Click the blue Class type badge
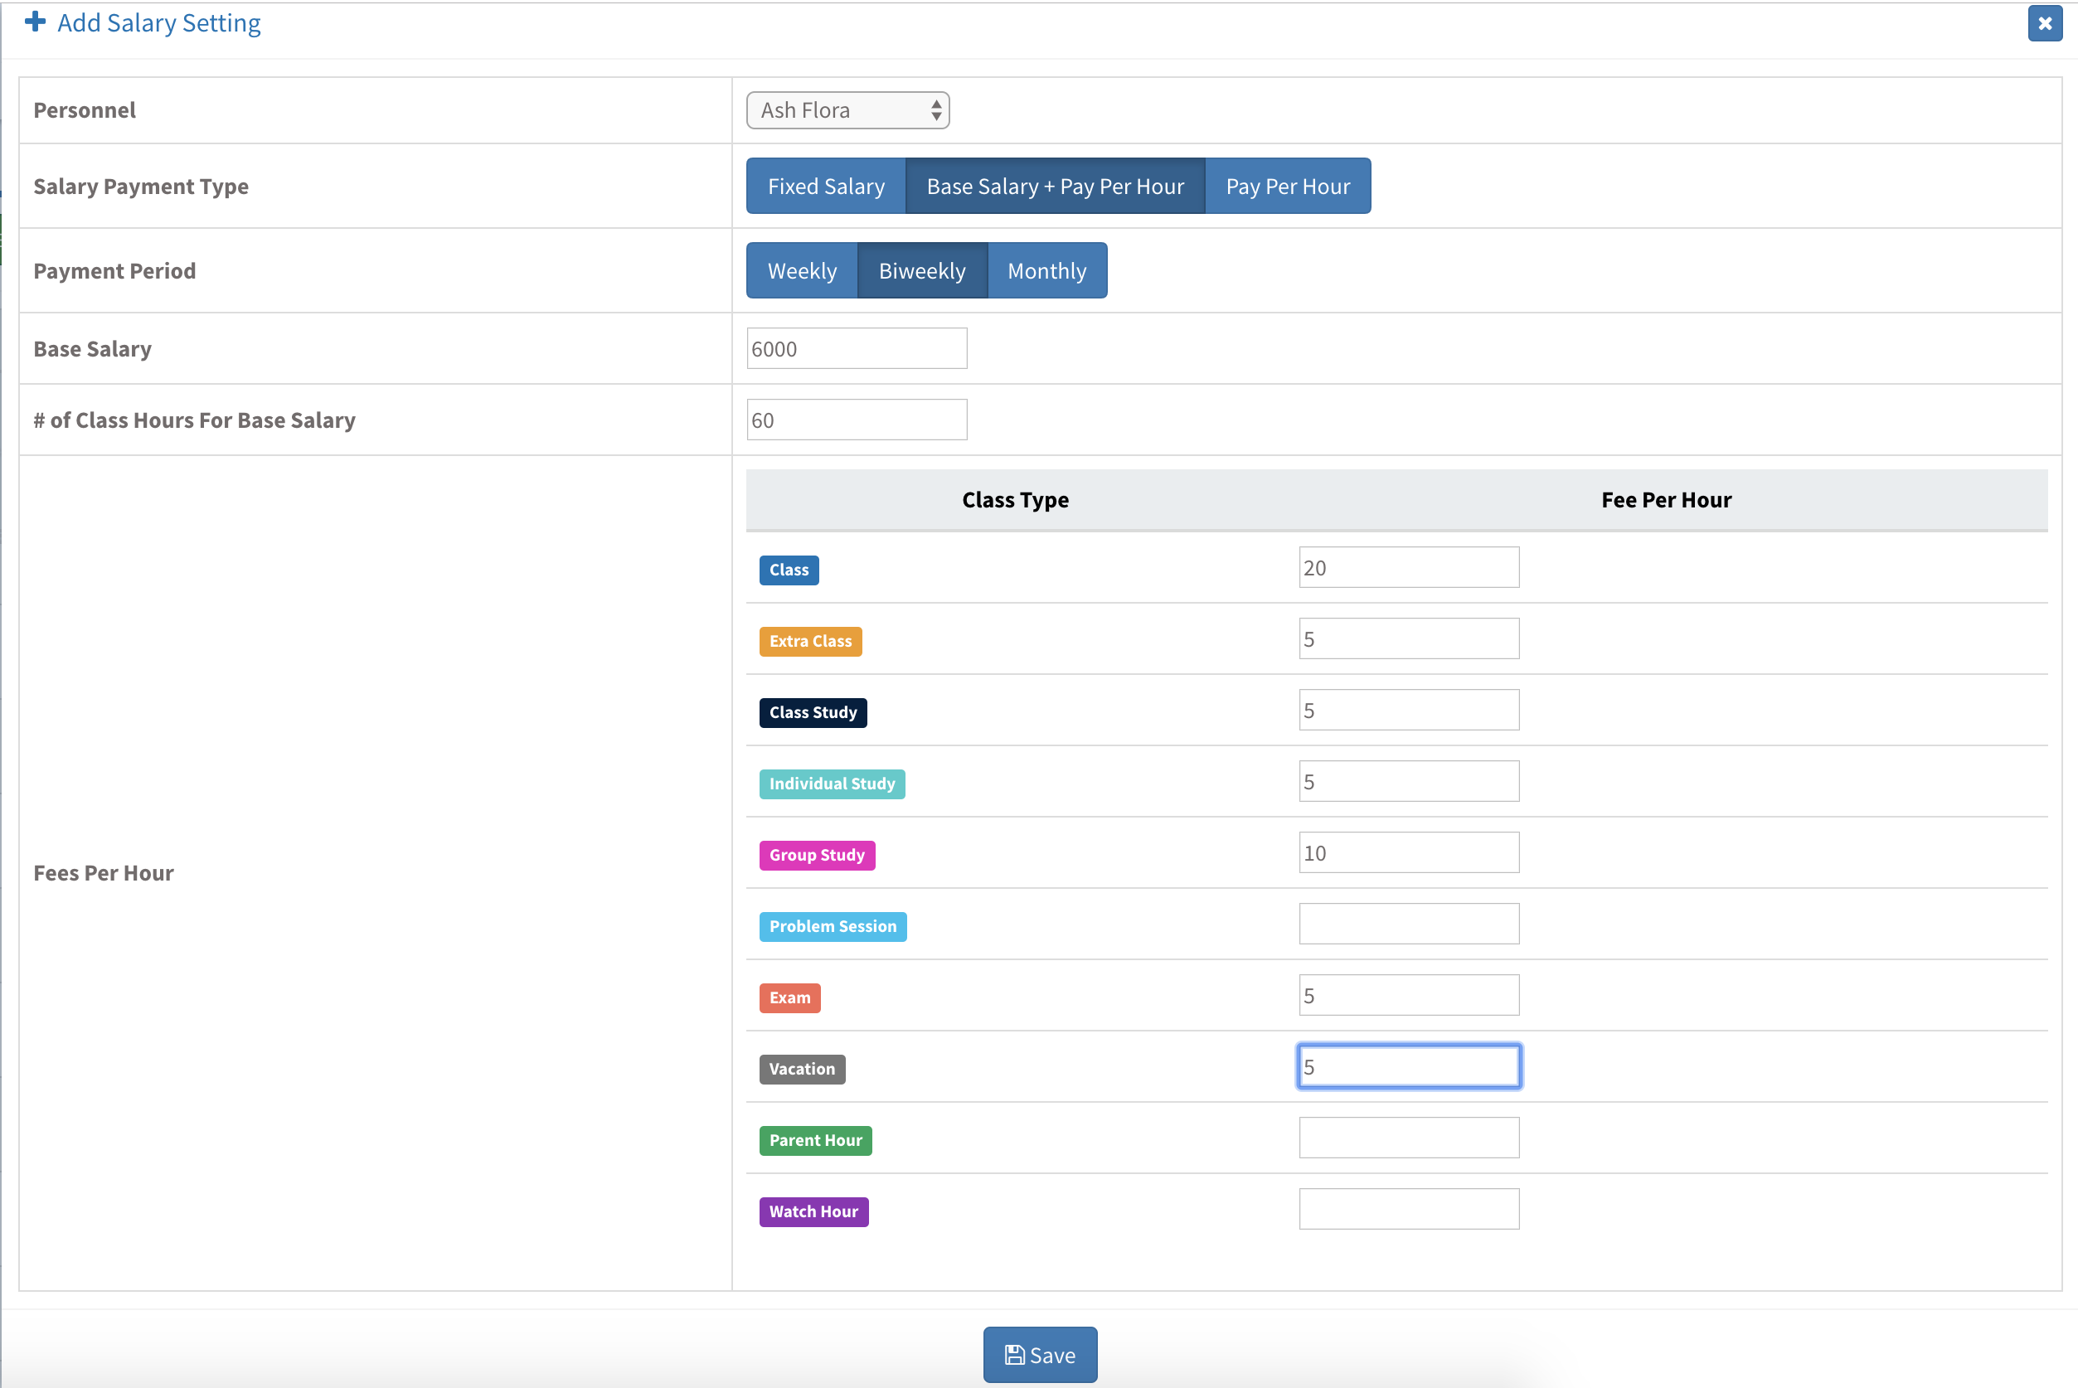 [x=788, y=570]
